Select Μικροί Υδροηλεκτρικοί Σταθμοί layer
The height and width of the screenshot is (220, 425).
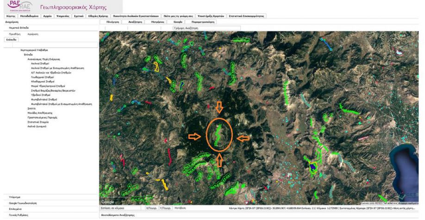48,86
